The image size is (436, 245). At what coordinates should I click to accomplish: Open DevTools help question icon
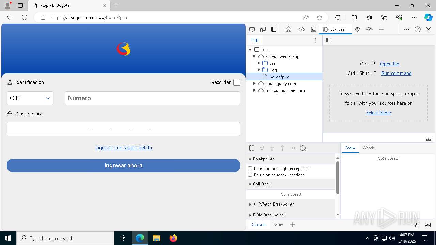click(418, 29)
